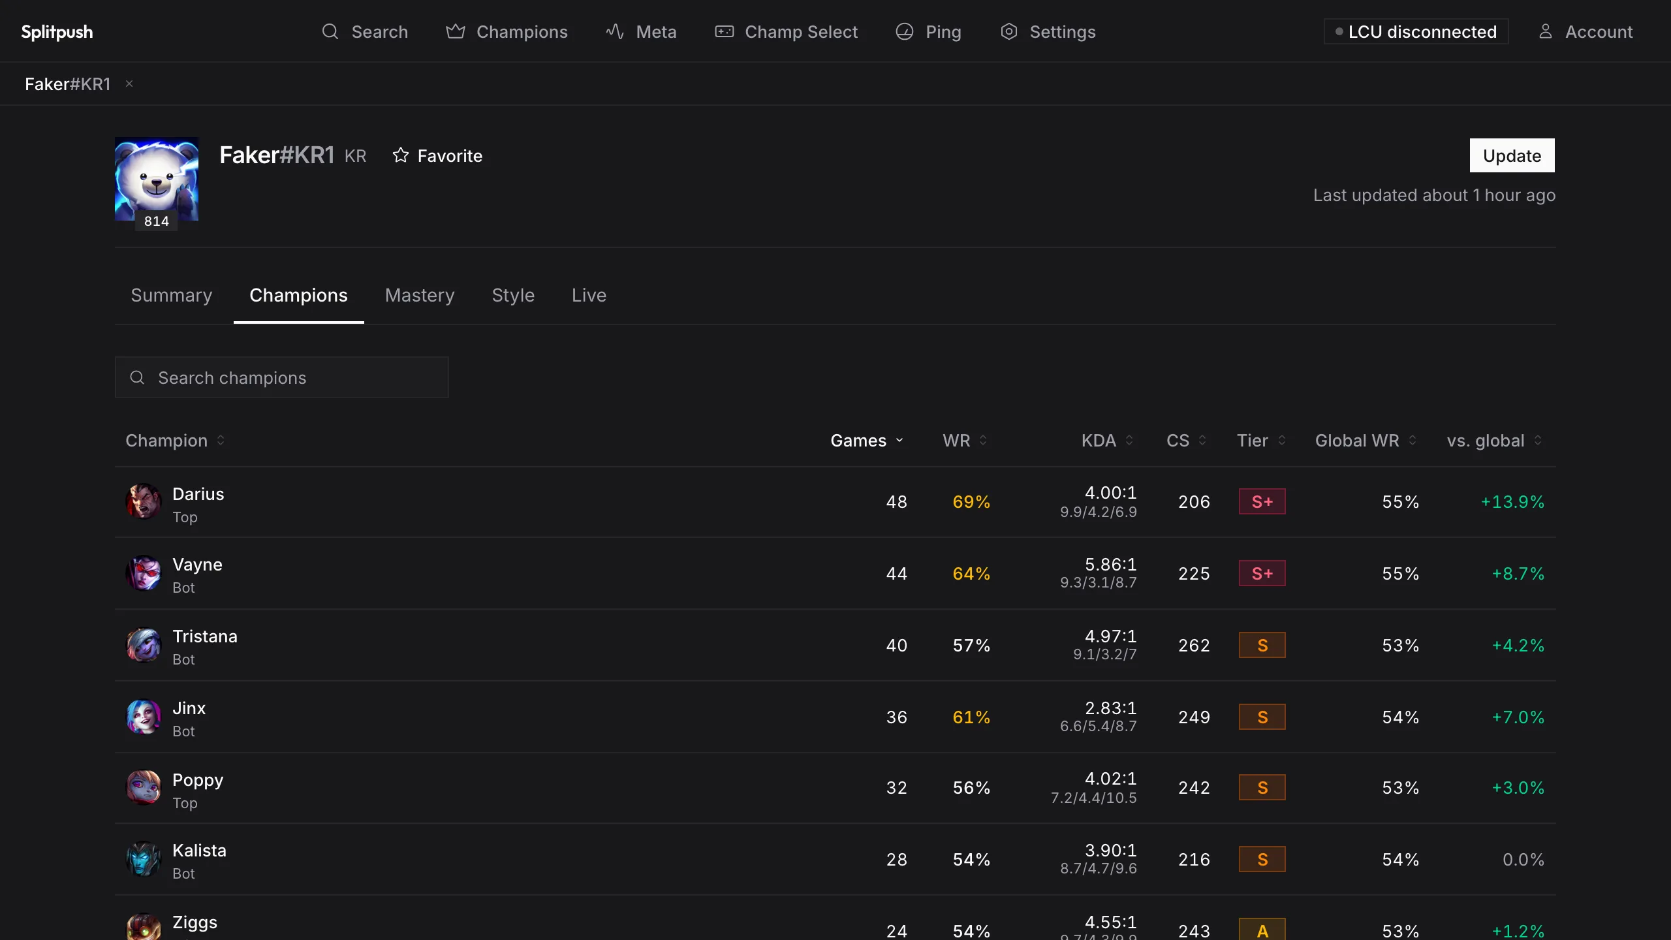Viewport: 1671px width, 940px height.
Task: Click the Darius champion name
Action: (x=198, y=493)
